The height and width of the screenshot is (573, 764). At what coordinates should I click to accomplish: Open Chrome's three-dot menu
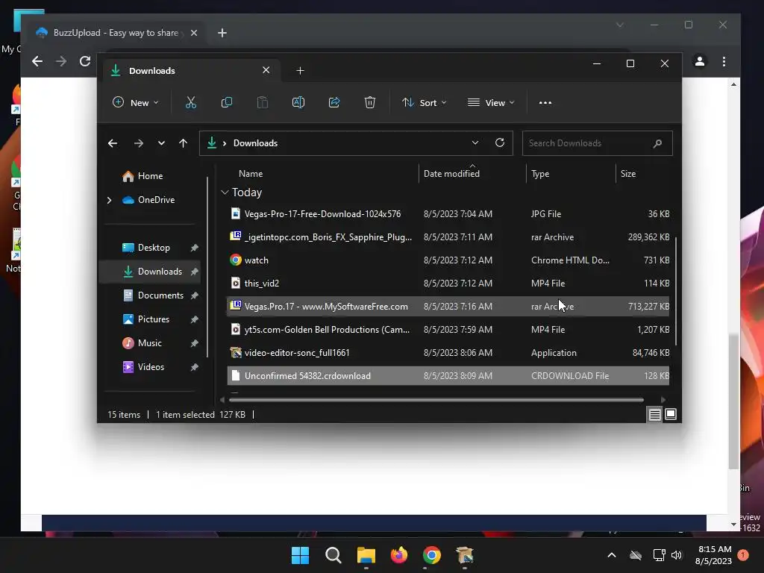[x=724, y=61]
